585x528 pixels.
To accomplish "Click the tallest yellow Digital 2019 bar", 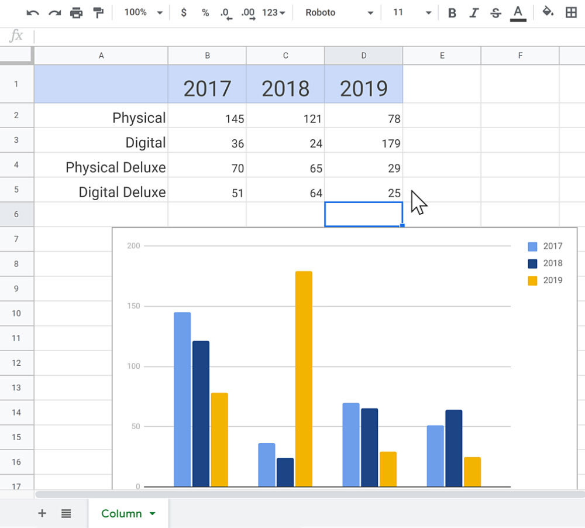I will click(x=304, y=379).
